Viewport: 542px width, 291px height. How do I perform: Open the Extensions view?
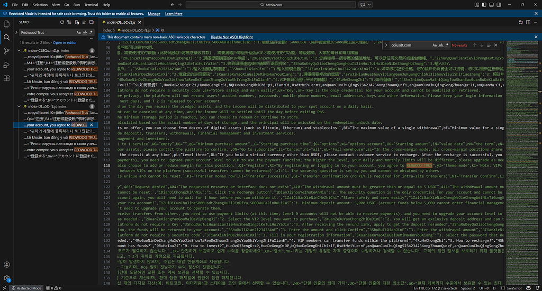click(x=6, y=78)
